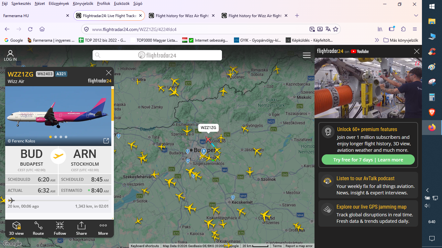This screenshot has height=248, width=442.
Task: Click the flight progress bar plane marker
Action: click(x=11, y=201)
